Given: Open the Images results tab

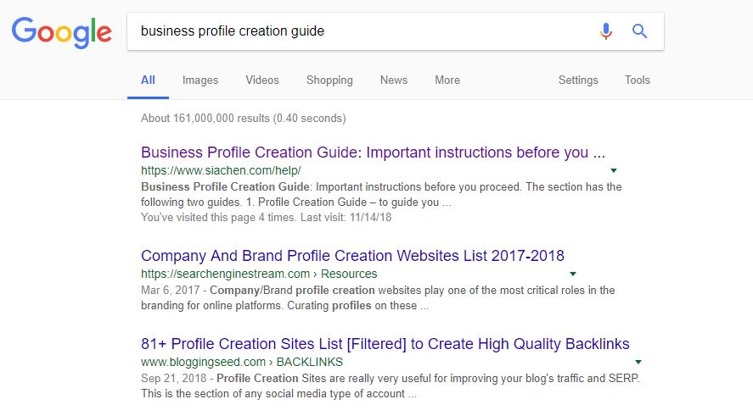Looking at the screenshot, I should [x=200, y=80].
